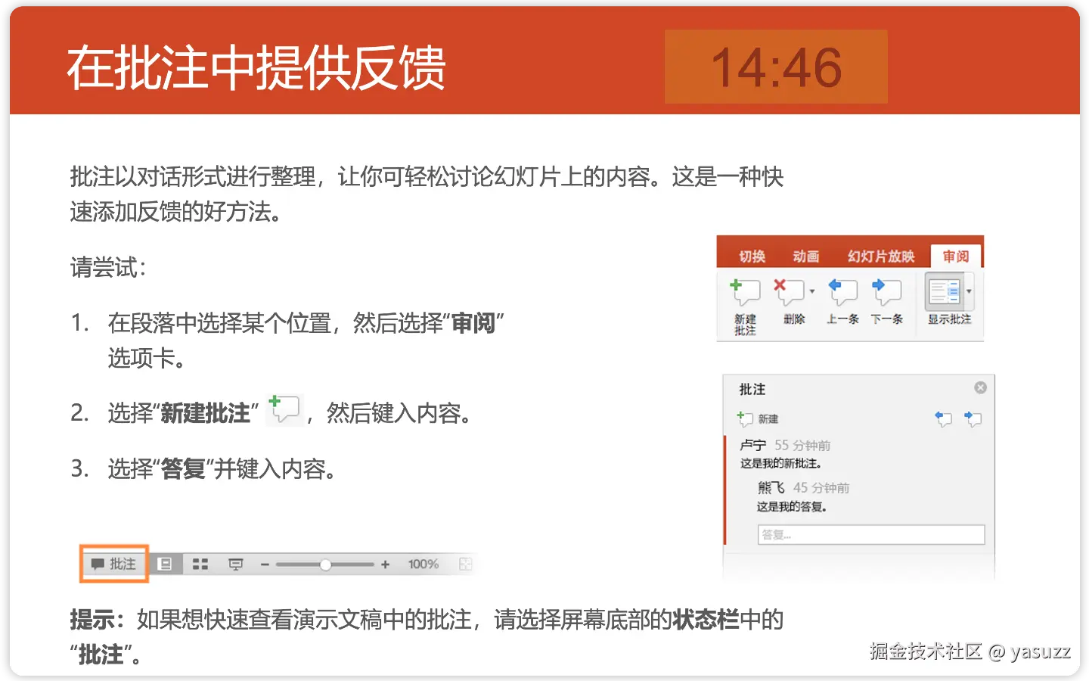Click the previous comment icon in 批注 pane
Screen dimensions: 1089x681
tap(943, 418)
